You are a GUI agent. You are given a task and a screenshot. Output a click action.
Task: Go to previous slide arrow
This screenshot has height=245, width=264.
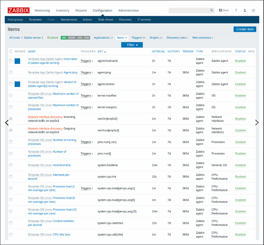tap(7, 122)
